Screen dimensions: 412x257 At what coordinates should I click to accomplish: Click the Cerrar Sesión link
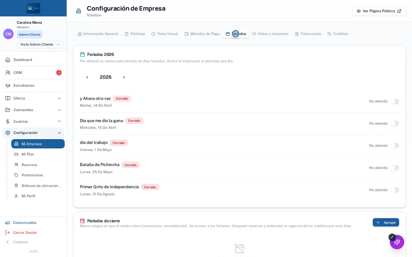click(x=21, y=233)
